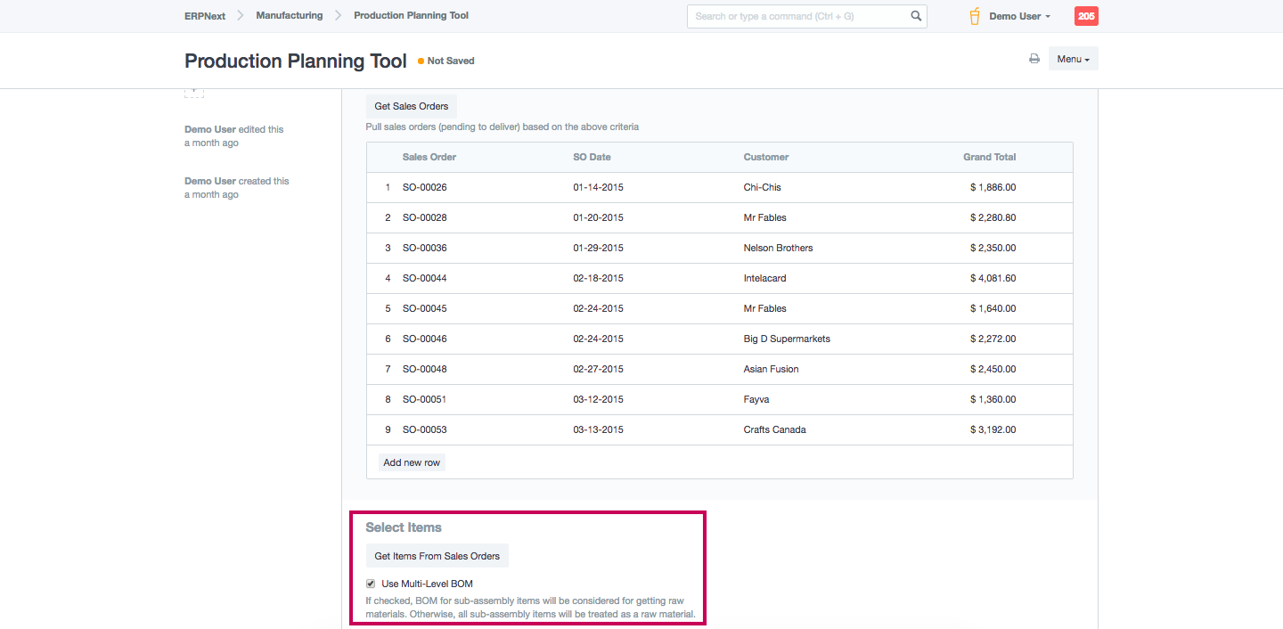Viewport: 1283px width, 629px height.
Task: Click the search magnifier icon
Action: point(916,16)
